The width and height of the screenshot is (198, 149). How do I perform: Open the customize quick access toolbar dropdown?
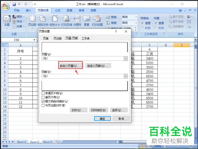click(35, 4)
